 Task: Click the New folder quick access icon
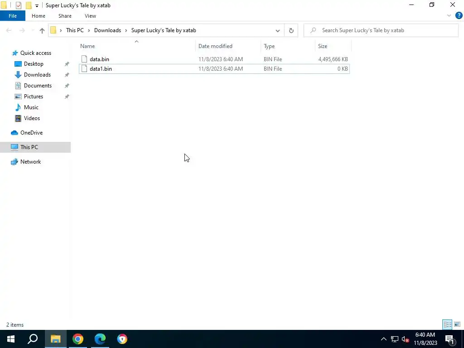click(29, 5)
